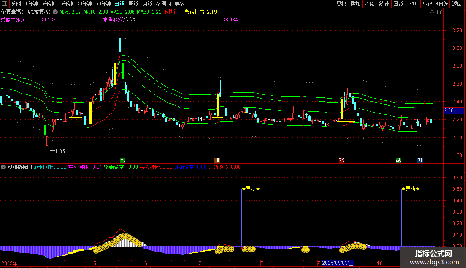The image size is (466, 268).
Task: Click the diamond icon above the price axis
Action: point(432,12)
